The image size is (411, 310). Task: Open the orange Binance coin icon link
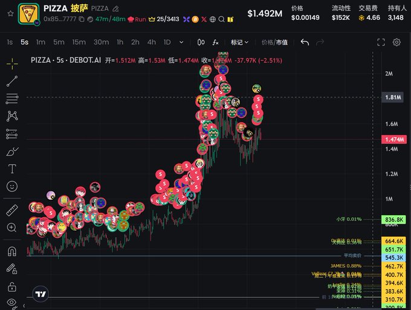point(195,19)
